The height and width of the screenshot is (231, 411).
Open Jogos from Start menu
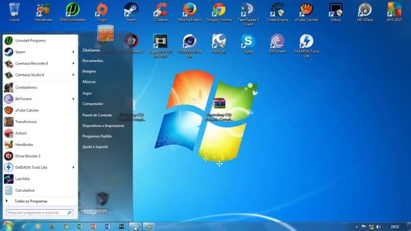point(87,93)
